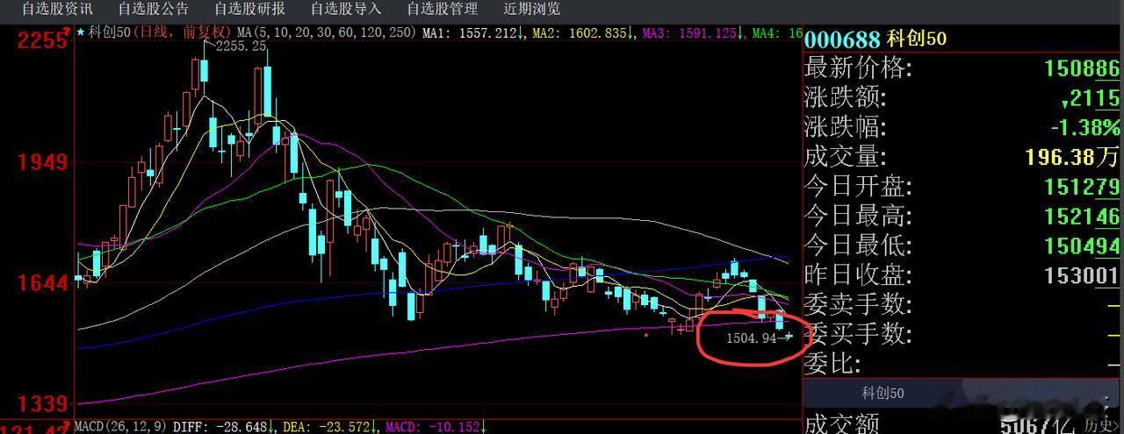The image size is (1124, 434).
Task: Click the star icon before 科创50 title
Action: point(81,32)
